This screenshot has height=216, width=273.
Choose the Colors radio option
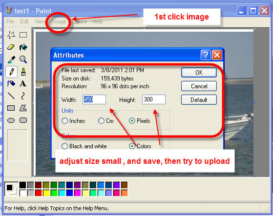140,146
